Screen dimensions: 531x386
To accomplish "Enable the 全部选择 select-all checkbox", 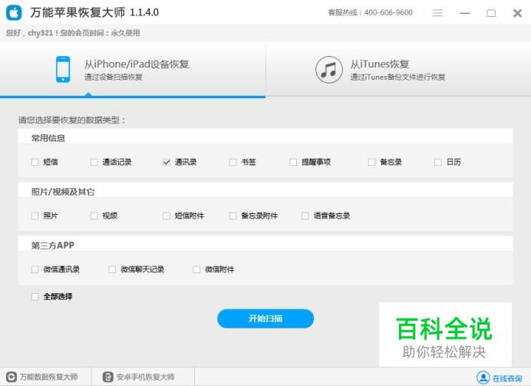I will tap(35, 297).
